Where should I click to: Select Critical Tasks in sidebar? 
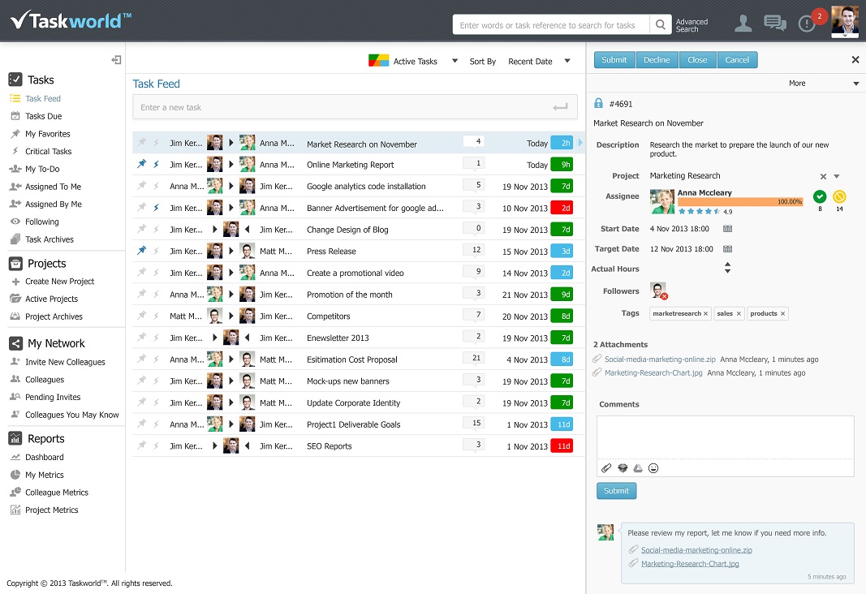click(x=49, y=151)
